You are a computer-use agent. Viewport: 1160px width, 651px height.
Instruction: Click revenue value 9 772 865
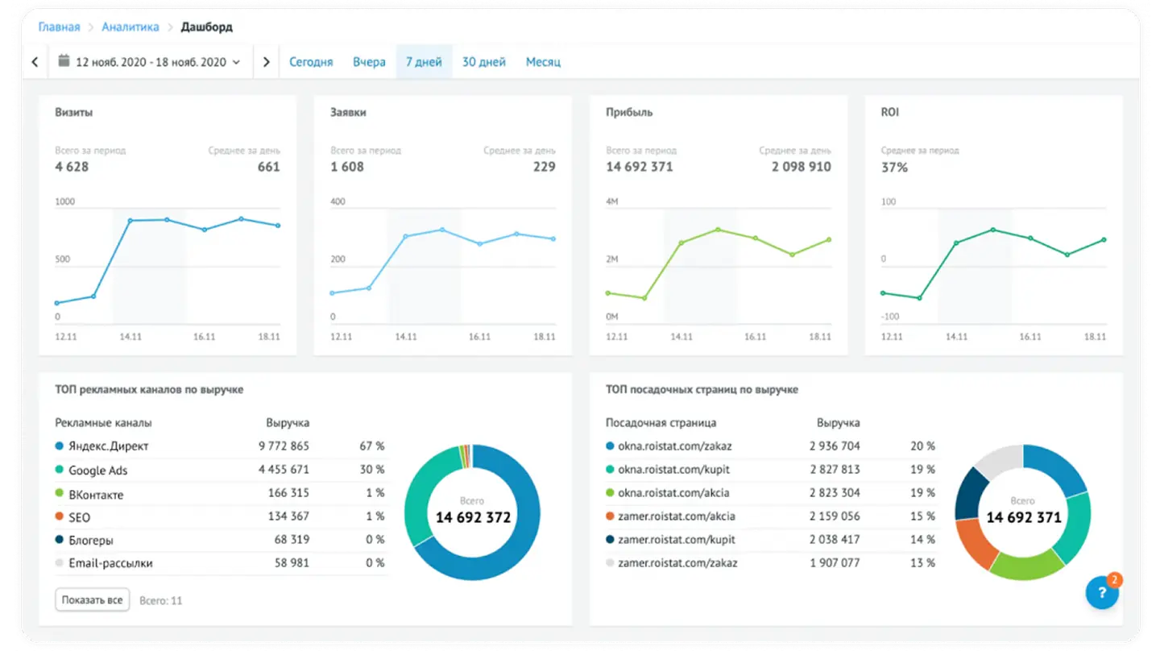(284, 446)
